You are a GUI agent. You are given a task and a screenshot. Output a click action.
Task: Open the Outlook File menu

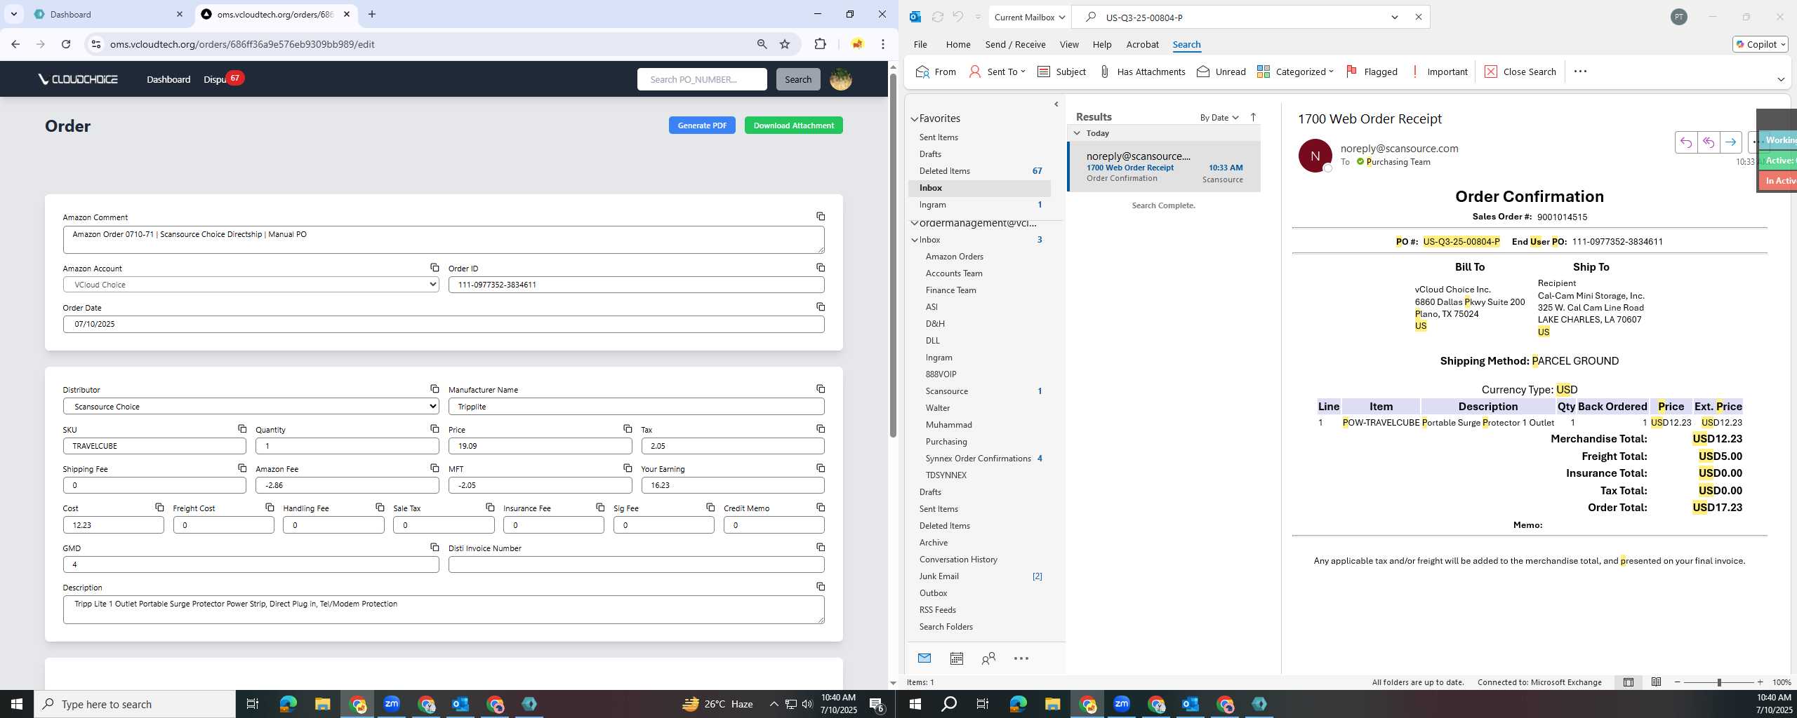coord(920,44)
